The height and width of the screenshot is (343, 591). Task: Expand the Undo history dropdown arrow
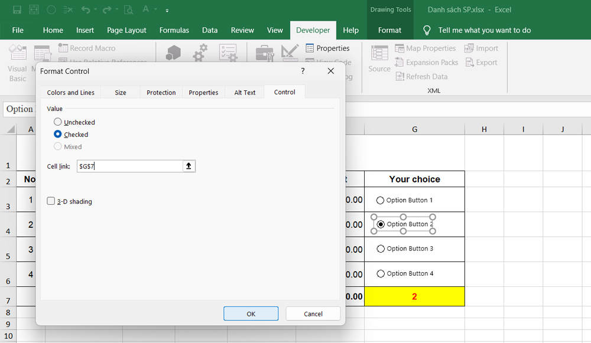point(95,9)
